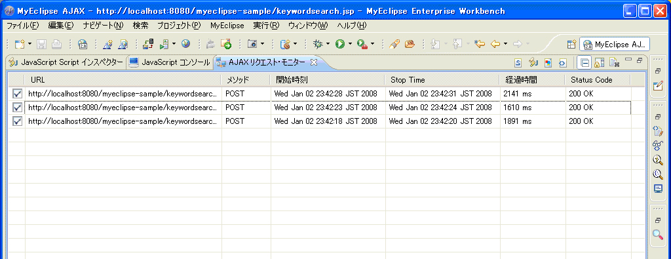Viewport: 671px width, 259px height.
Task: Click the new web wizard icon
Action: (x=123, y=44)
